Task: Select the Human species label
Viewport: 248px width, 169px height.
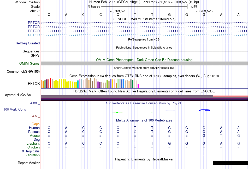Action: [34, 128]
